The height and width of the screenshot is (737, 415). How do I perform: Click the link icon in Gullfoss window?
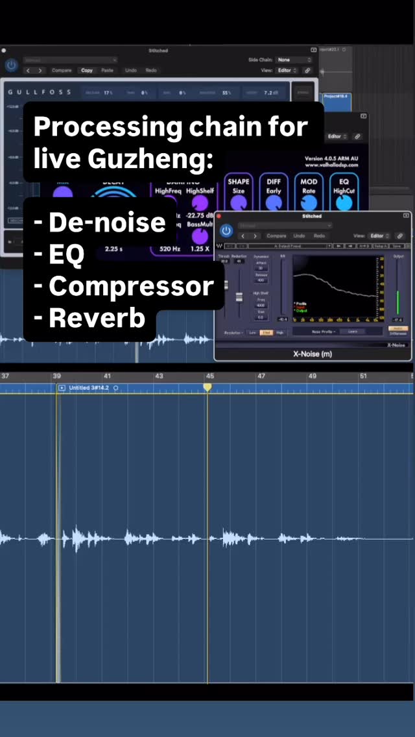click(x=307, y=71)
